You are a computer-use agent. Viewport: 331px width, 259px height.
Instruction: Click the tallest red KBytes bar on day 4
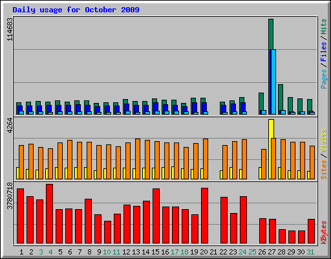tap(49, 214)
